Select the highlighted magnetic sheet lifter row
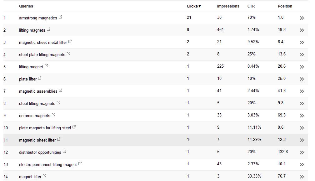 click(x=156, y=140)
